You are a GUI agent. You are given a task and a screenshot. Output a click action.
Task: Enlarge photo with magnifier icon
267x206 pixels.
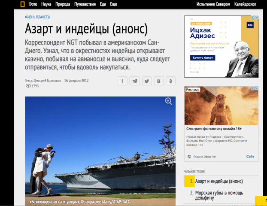click(168, 101)
